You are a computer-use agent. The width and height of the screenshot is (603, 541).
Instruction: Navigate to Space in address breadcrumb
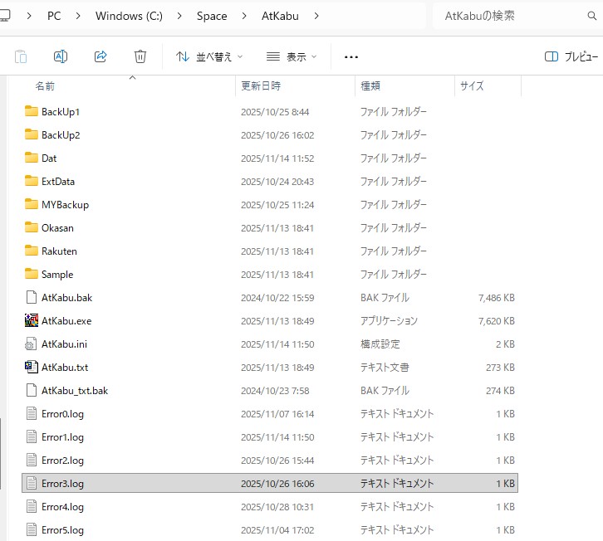[212, 16]
